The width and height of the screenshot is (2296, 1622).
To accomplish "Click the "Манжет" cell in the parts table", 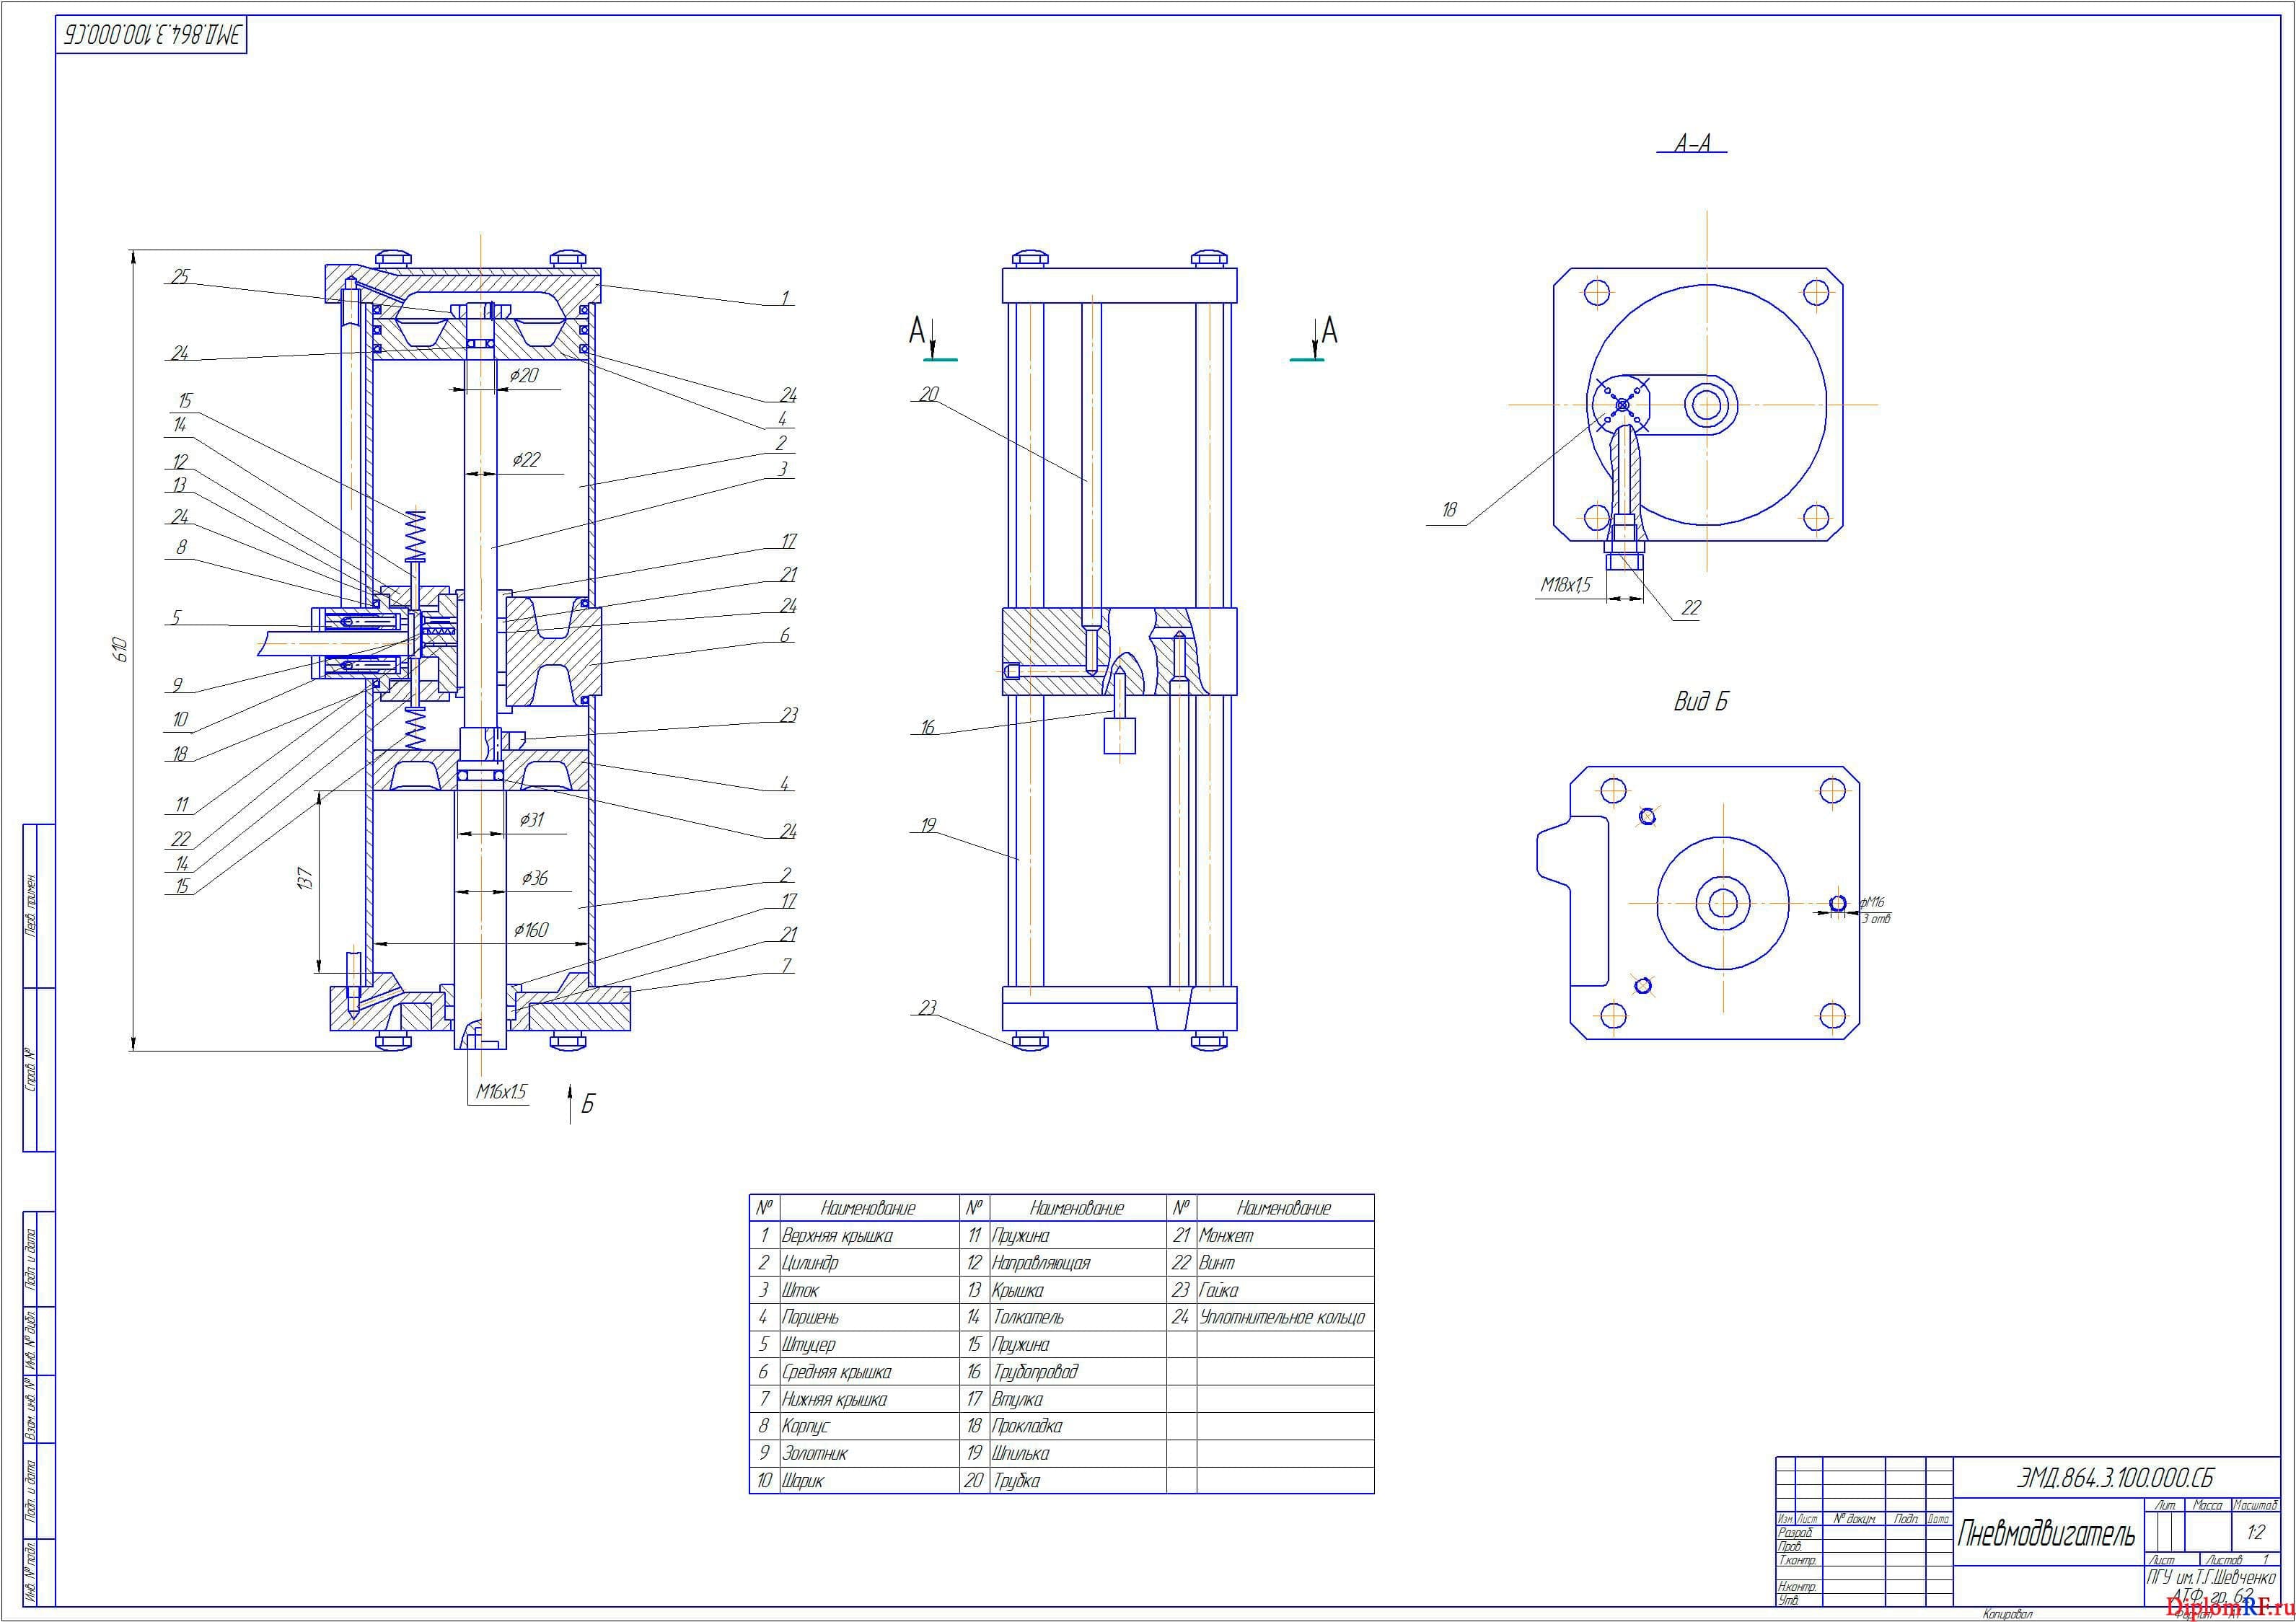I will (1226, 1236).
